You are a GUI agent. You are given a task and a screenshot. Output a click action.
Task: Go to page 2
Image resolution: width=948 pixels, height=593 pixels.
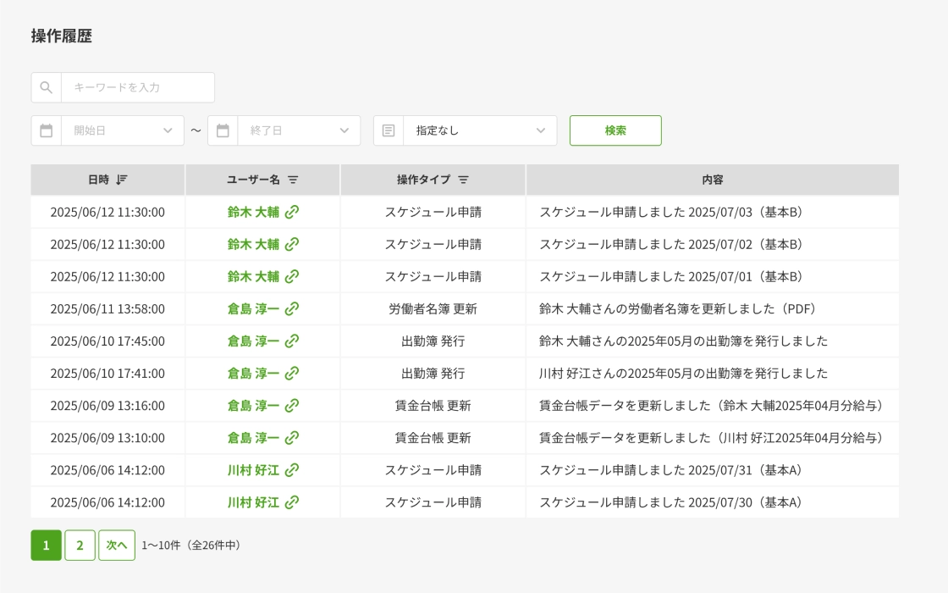click(80, 546)
